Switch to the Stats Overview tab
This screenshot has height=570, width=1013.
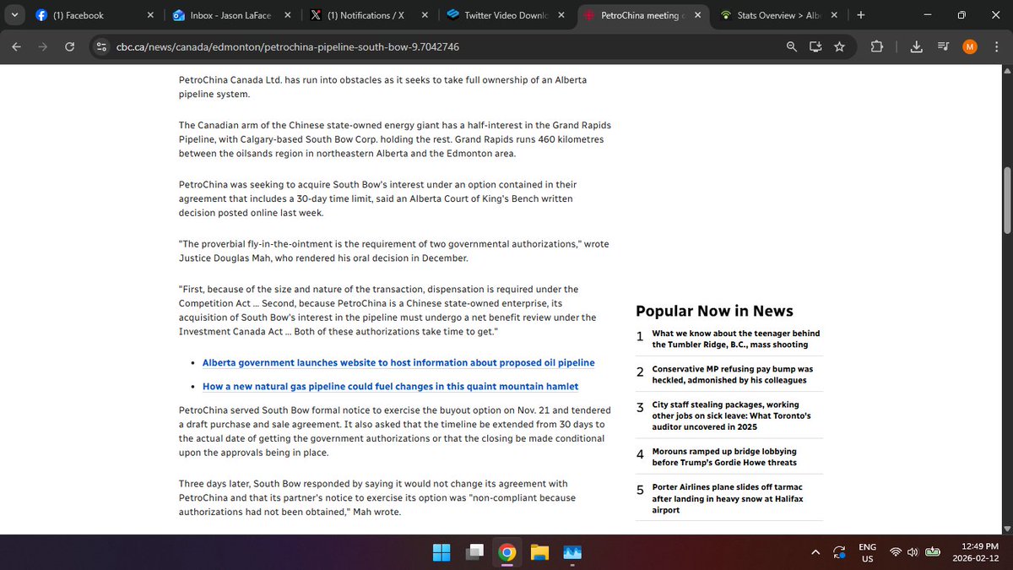pos(781,15)
